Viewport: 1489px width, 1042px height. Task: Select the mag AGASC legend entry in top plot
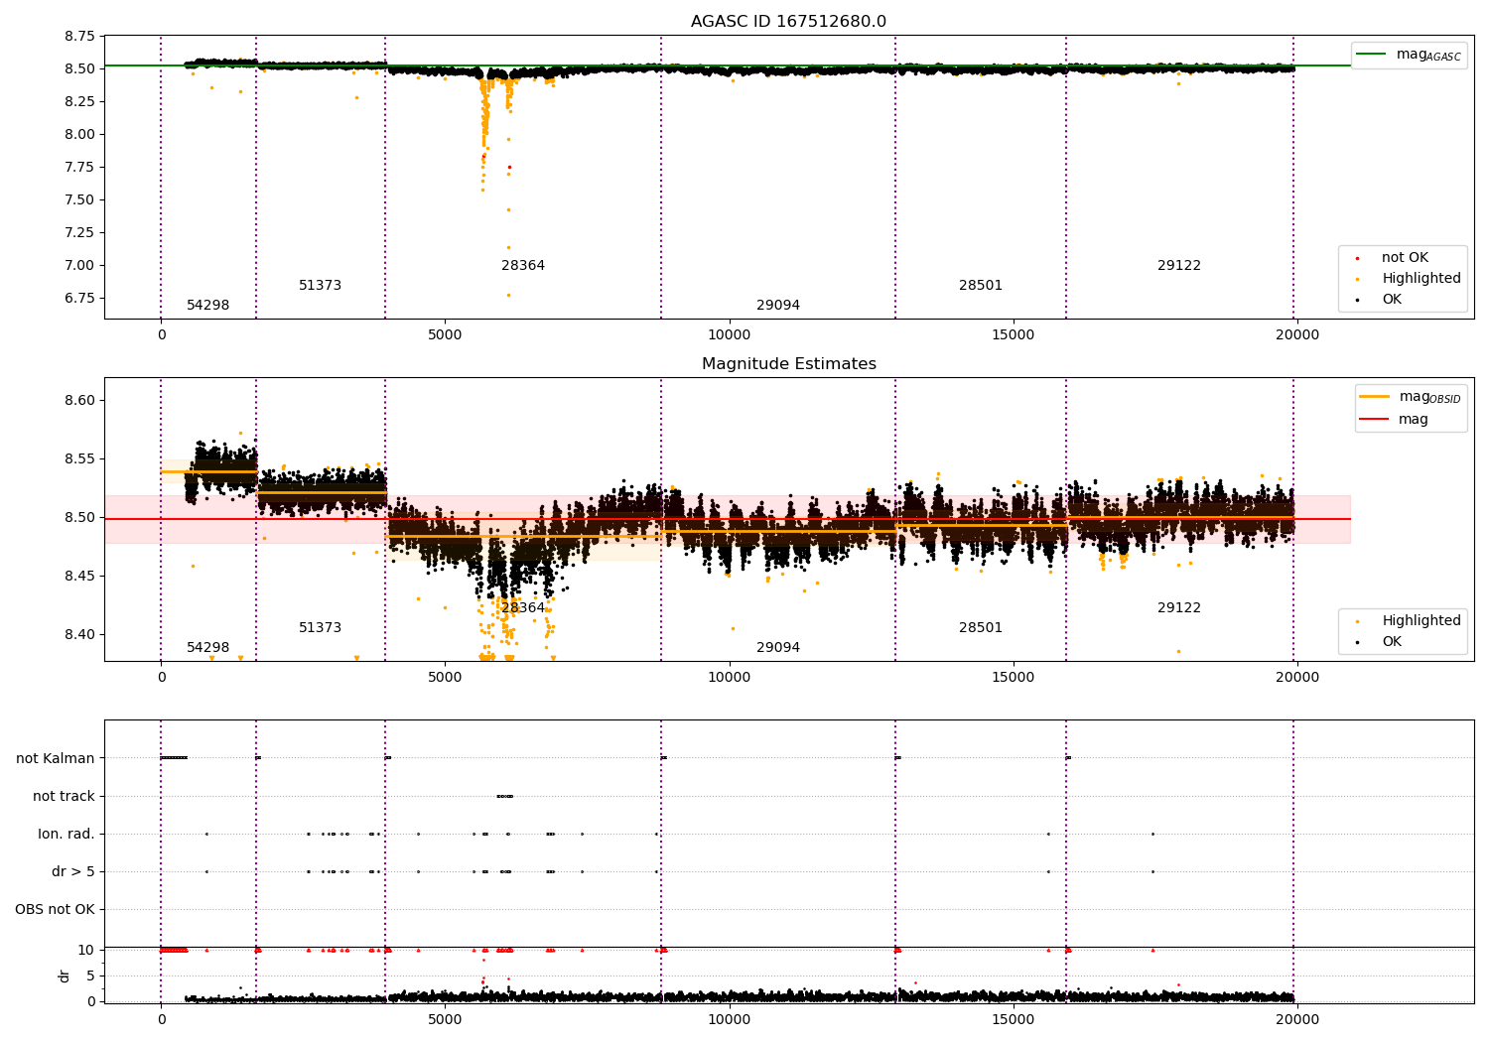click(1410, 55)
